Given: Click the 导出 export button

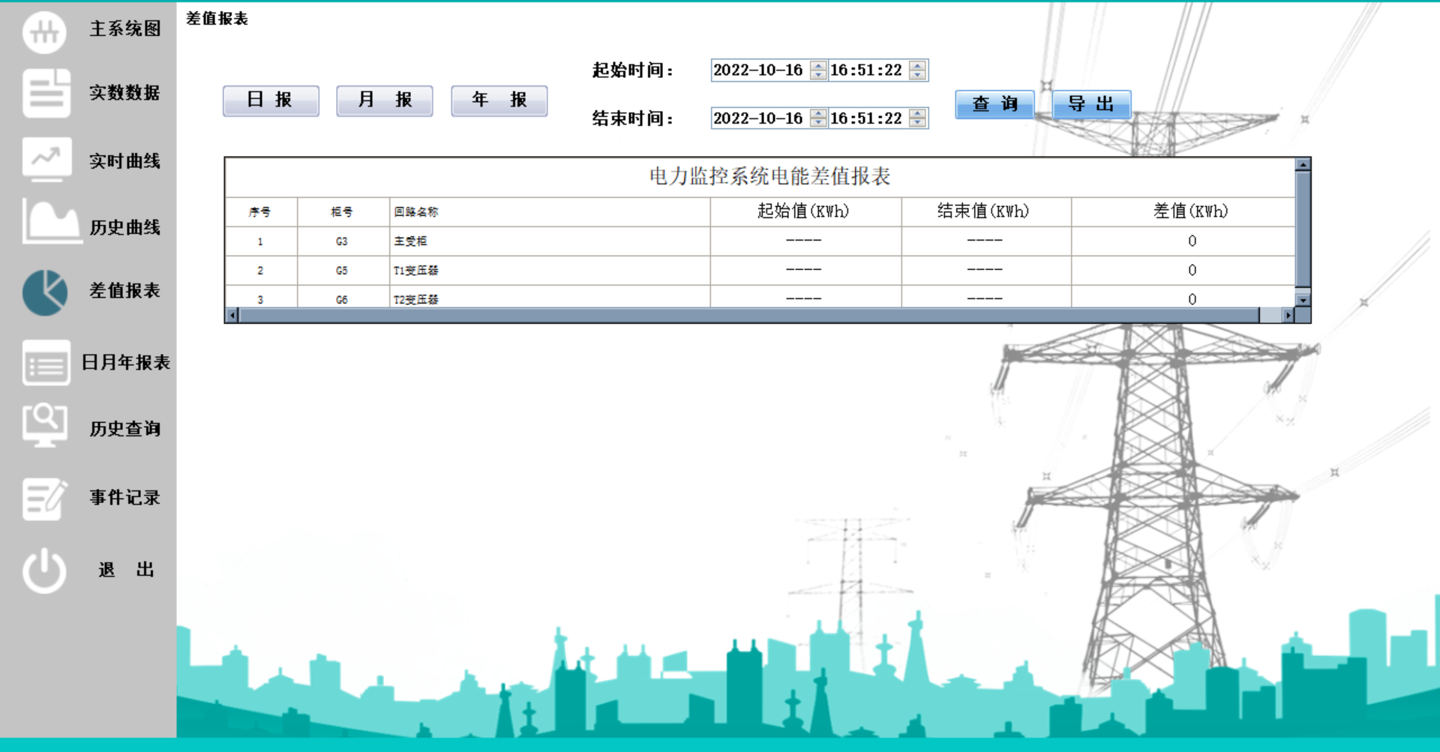Looking at the screenshot, I should [x=1091, y=105].
